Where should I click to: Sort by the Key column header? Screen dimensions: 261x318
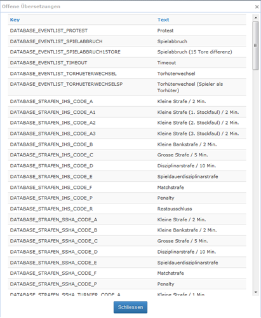15,20
